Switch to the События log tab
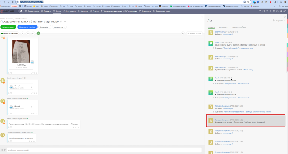Image resolution: width=288 pixels, height=154 pixels. 211,27
